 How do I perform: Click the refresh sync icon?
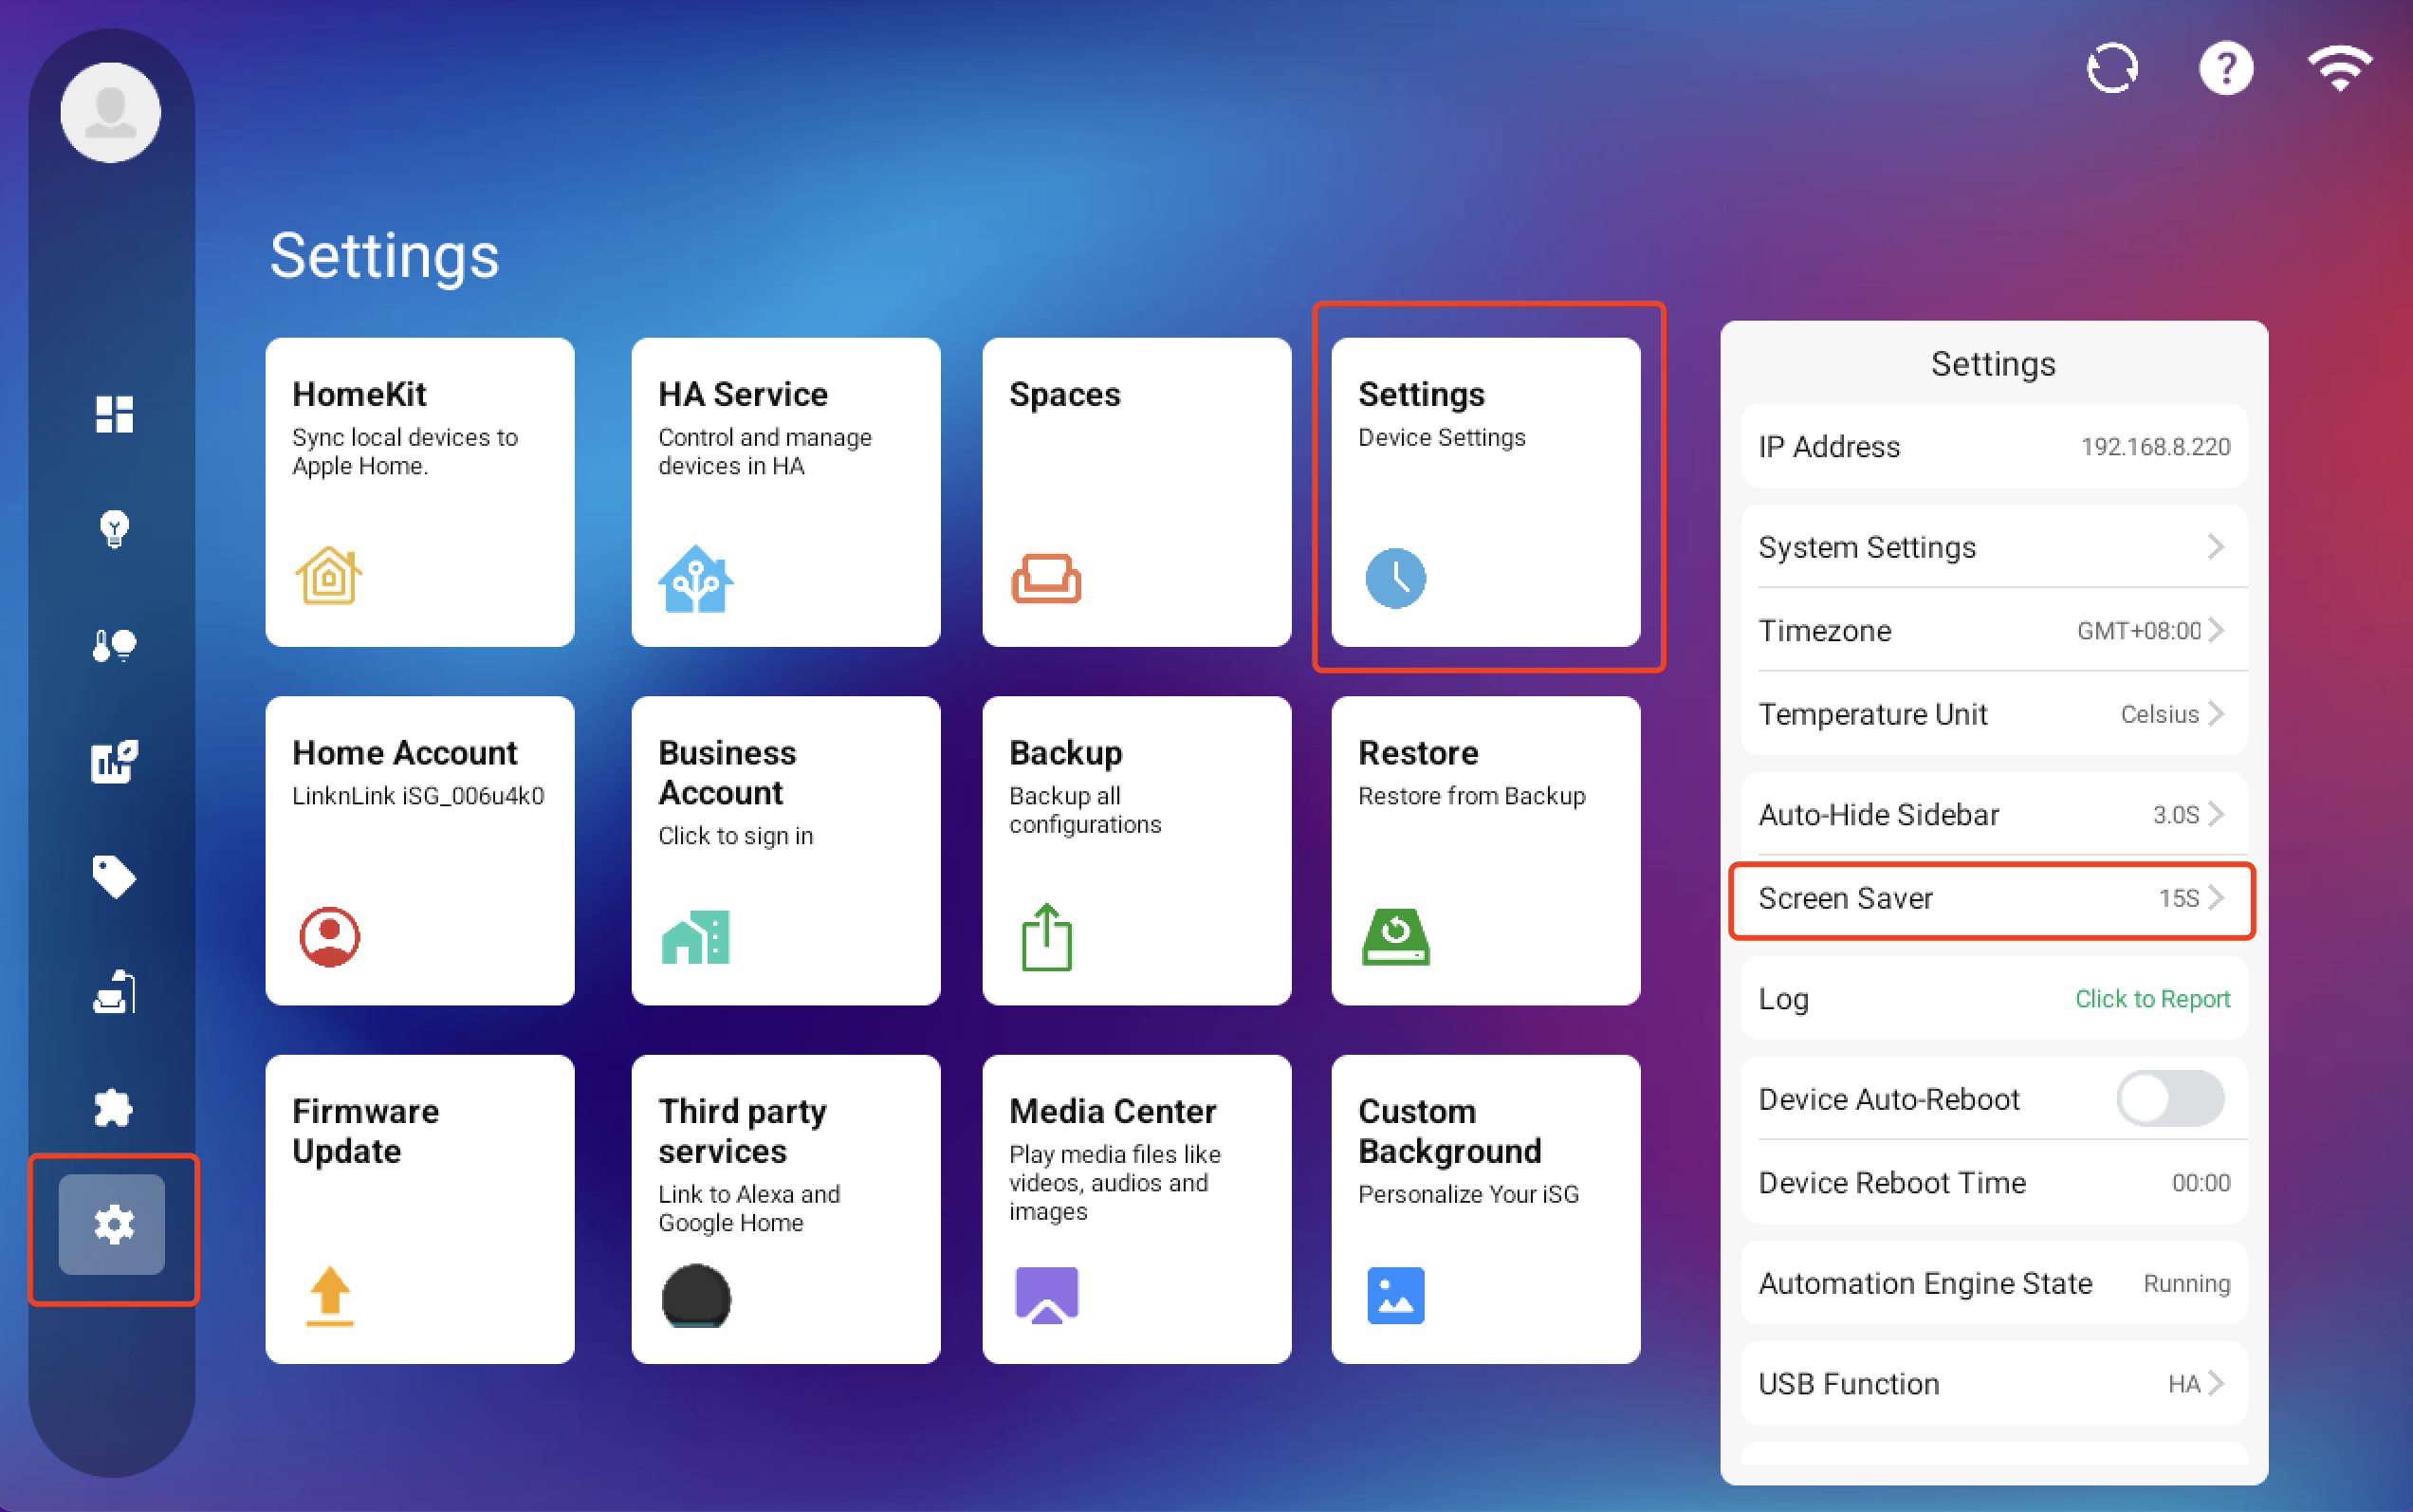click(x=2111, y=69)
